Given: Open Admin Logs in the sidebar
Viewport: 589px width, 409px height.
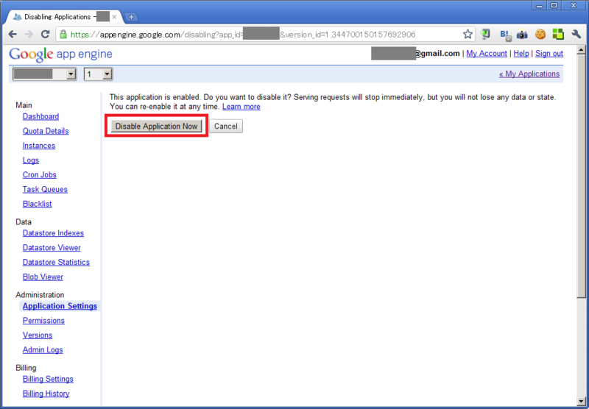Looking at the screenshot, I should coord(43,349).
